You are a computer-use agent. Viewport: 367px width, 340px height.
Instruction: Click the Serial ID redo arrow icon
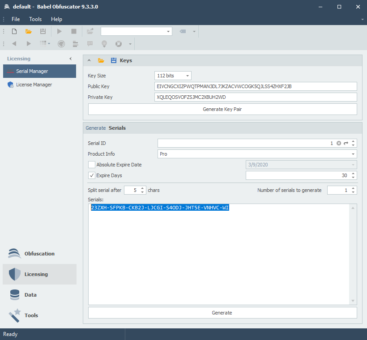tap(346, 143)
